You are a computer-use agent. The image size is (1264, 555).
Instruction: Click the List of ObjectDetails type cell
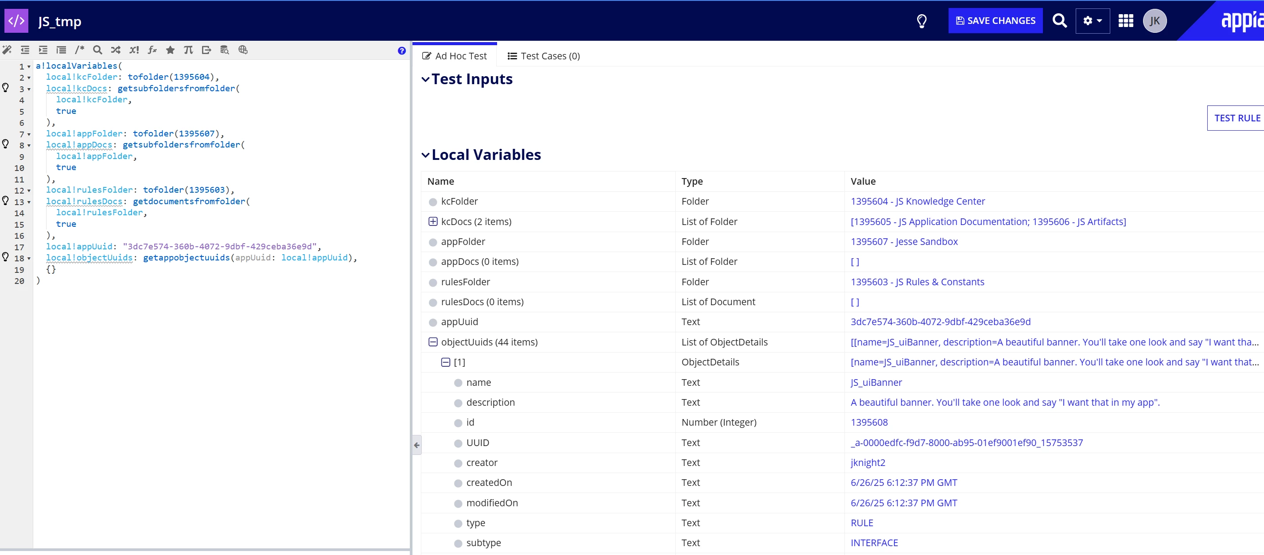pos(724,342)
